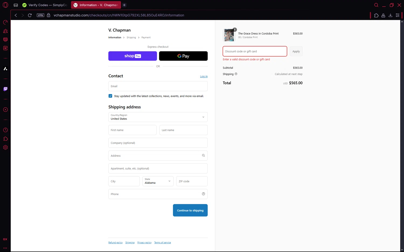Go forward with the forward arrow
This screenshot has height=252, width=404.
pyautogui.click(x=23, y=15)
